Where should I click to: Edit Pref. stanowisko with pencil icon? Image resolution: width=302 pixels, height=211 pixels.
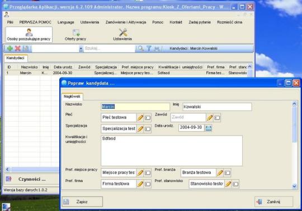[228, 184]
